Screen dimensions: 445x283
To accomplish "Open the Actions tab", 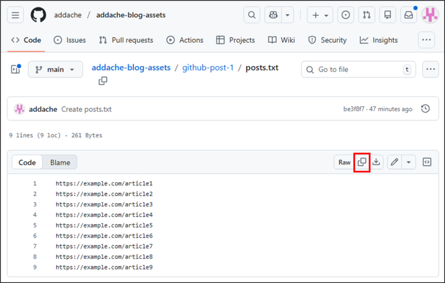I will click(185, 40).
